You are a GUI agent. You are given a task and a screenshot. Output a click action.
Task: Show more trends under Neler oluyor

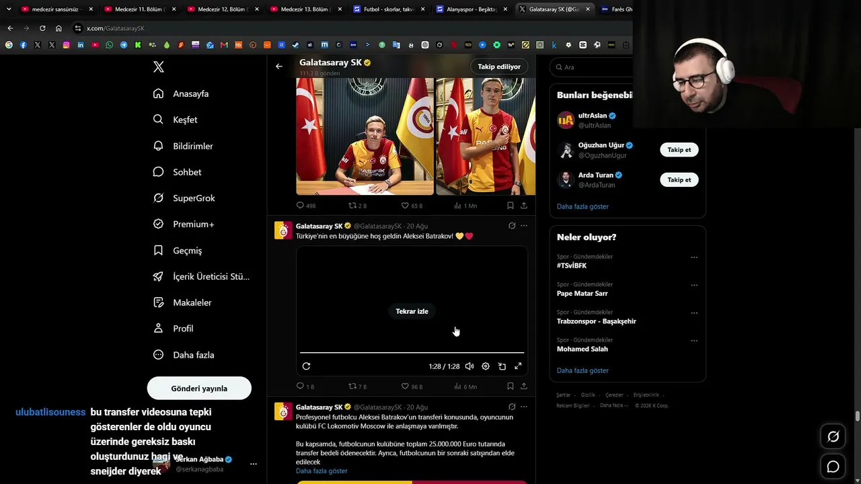[583, 370]
